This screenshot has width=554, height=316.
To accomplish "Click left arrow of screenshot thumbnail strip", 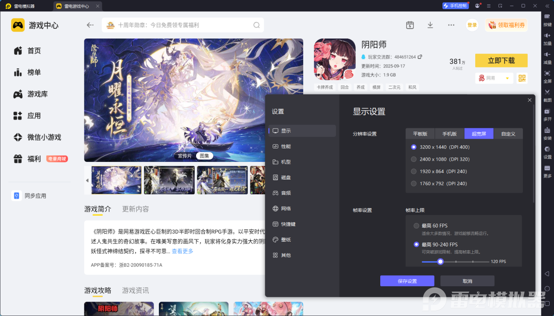I will [87, 180].
